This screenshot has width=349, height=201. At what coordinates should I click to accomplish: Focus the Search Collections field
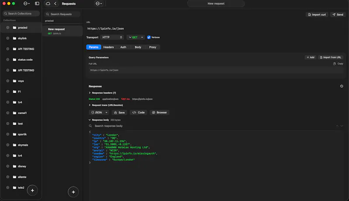click(21, 14)
